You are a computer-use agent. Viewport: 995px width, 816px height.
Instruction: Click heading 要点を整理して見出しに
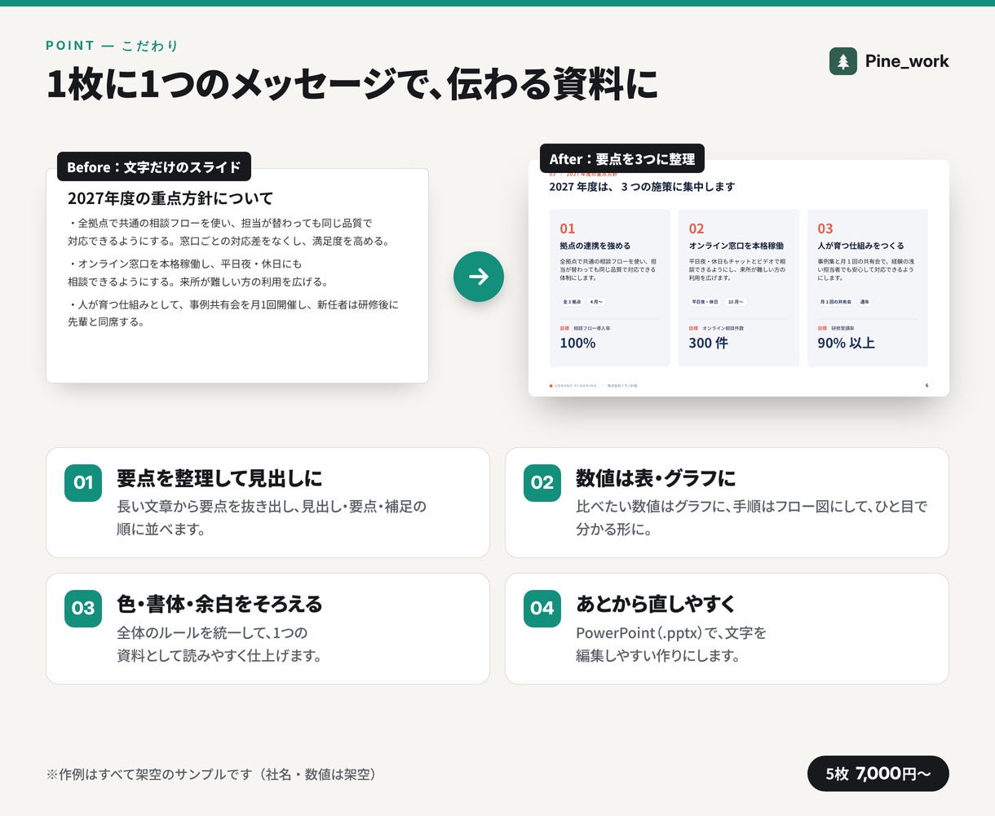219,478
